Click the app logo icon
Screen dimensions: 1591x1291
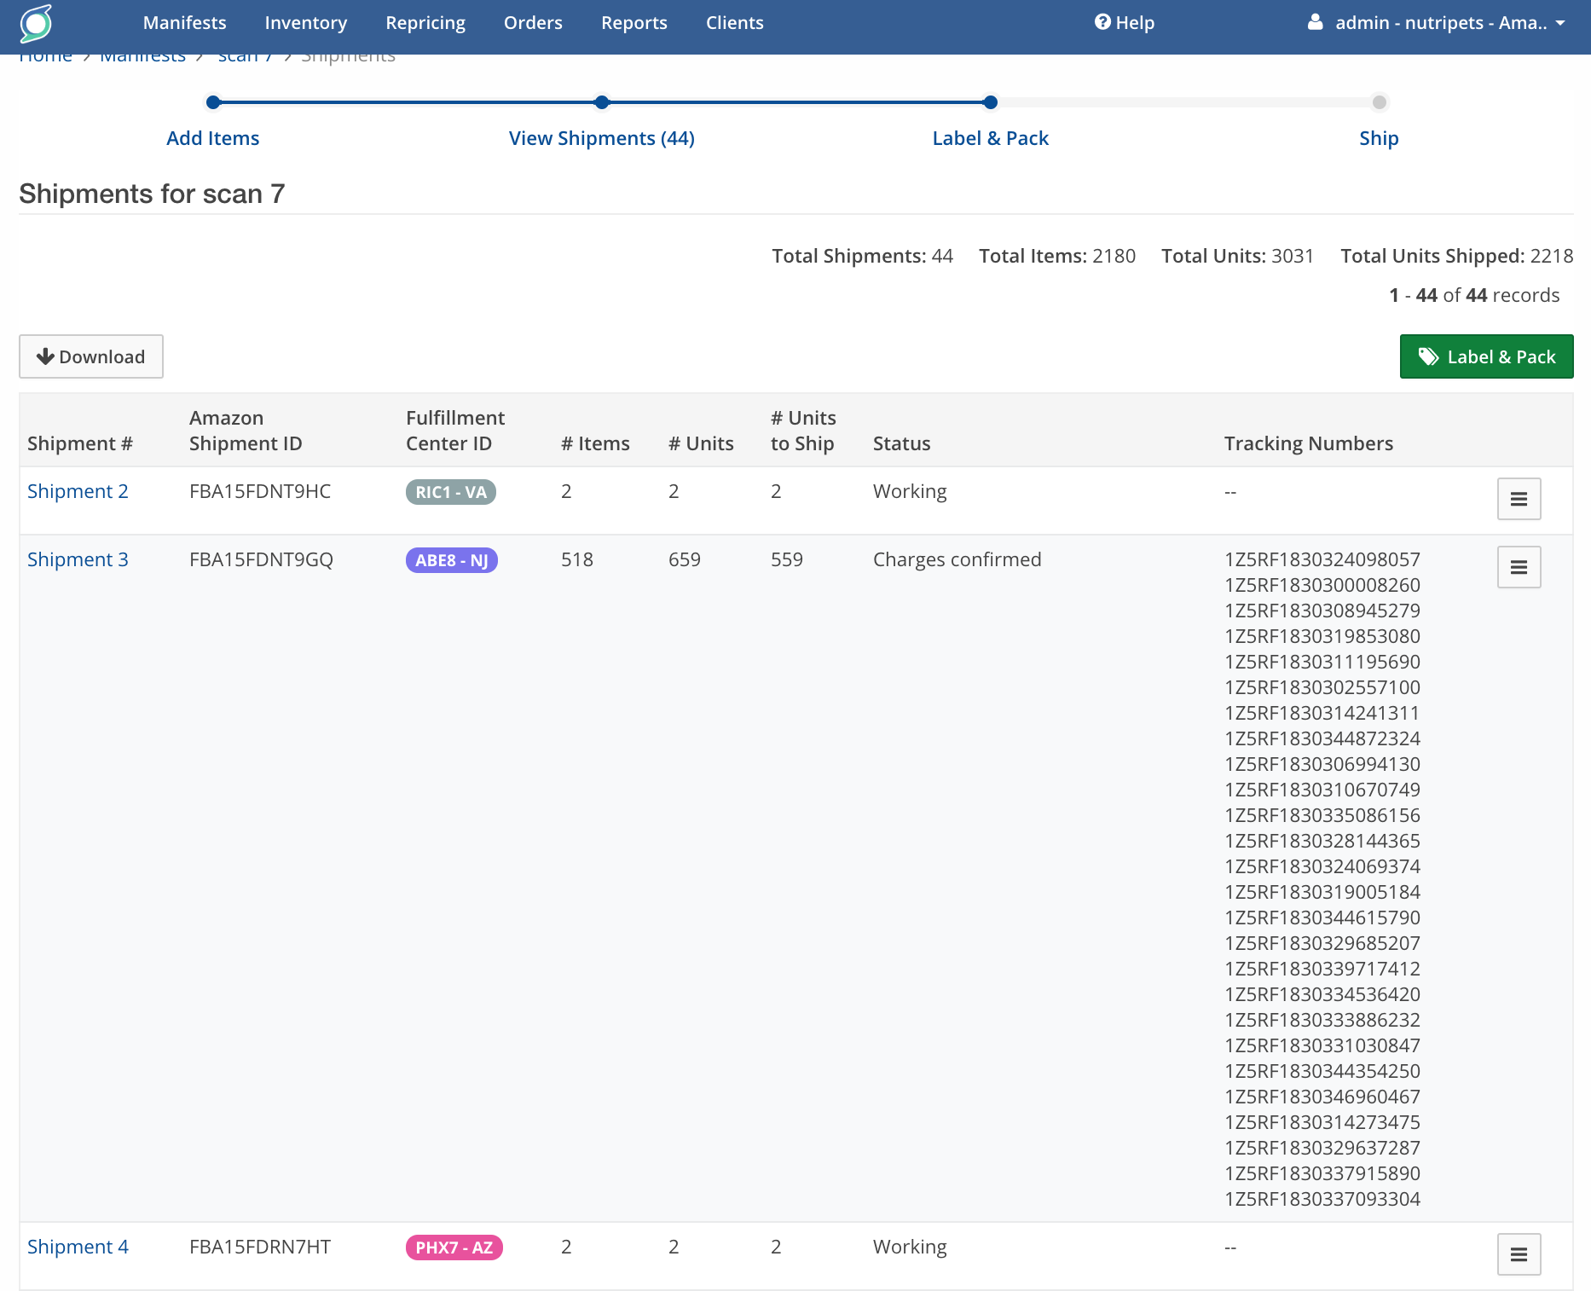tap(36, 23)
